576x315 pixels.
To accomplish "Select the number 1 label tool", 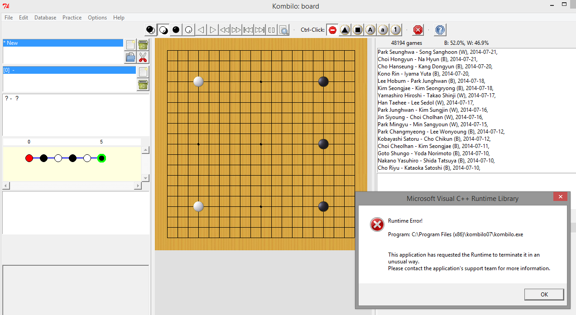I will [396, 30].
